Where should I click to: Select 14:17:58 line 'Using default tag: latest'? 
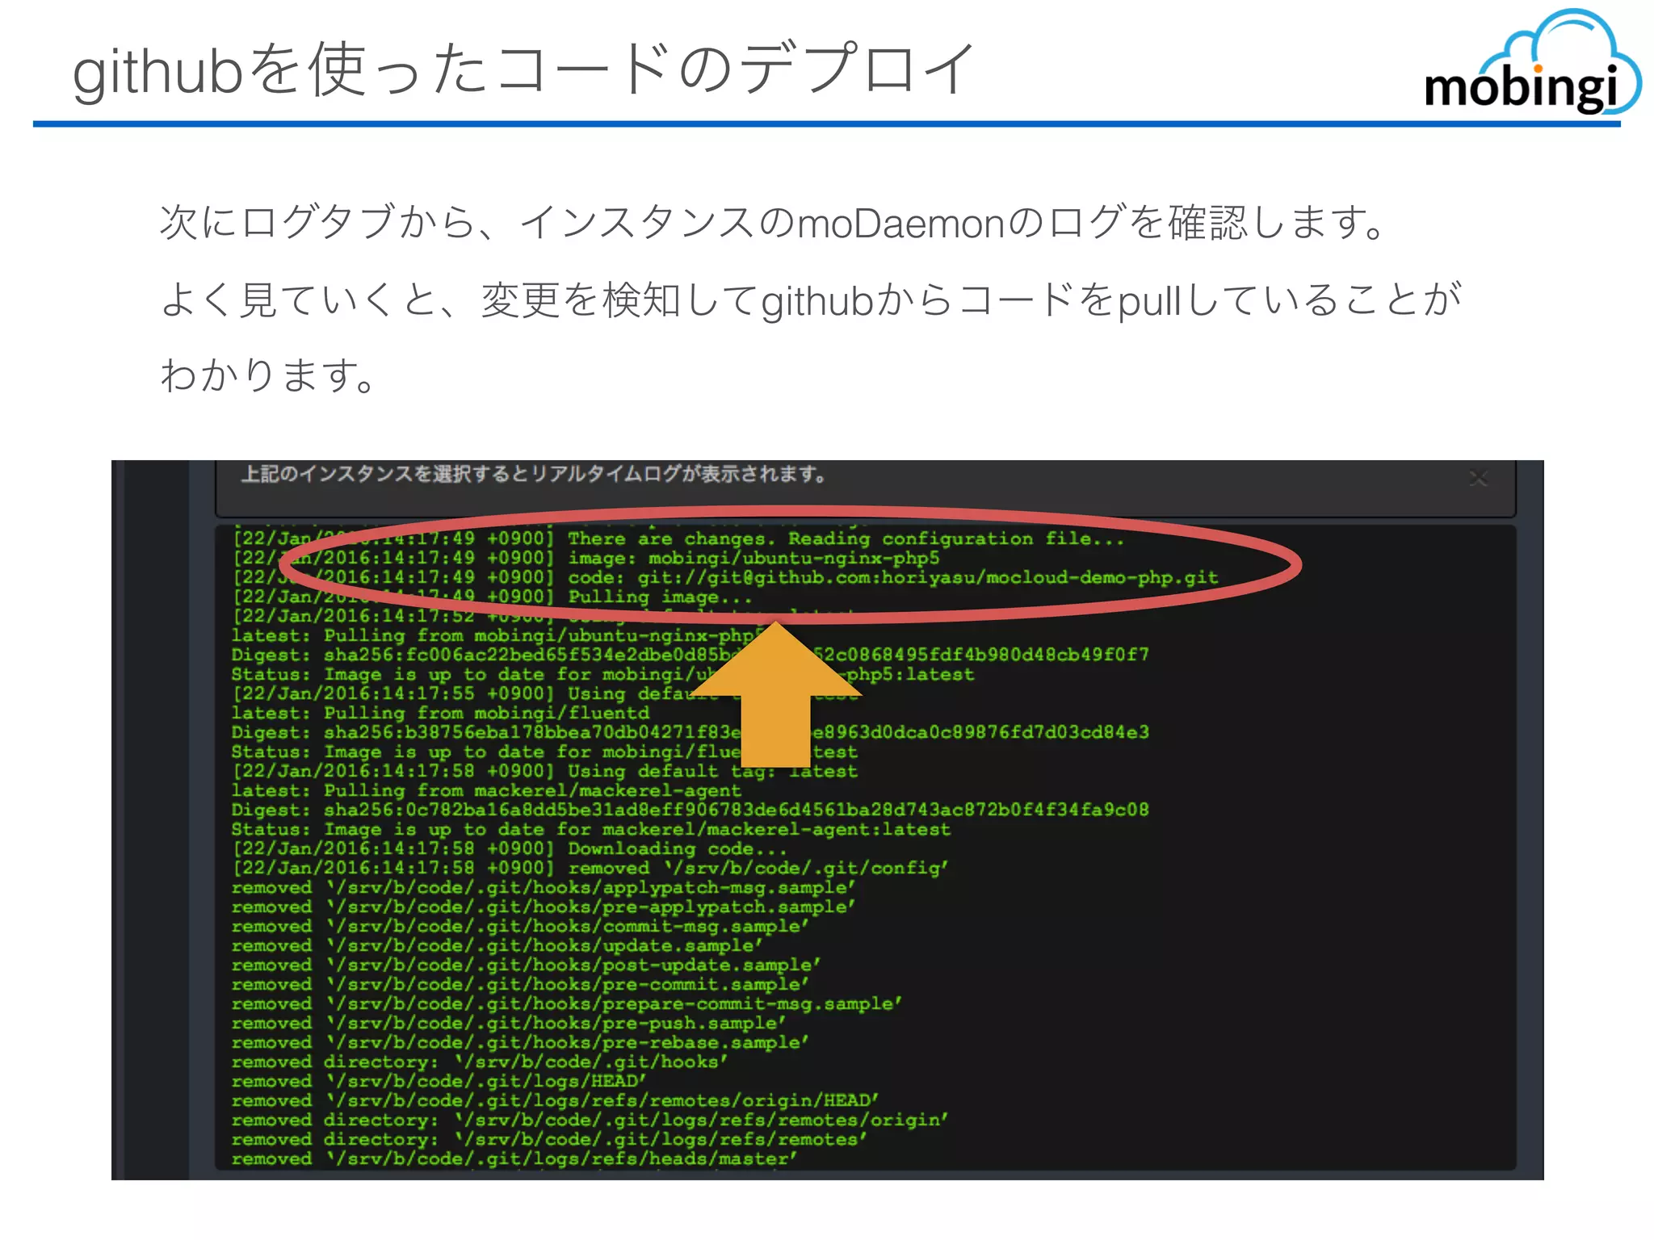(x=545, y=771)
